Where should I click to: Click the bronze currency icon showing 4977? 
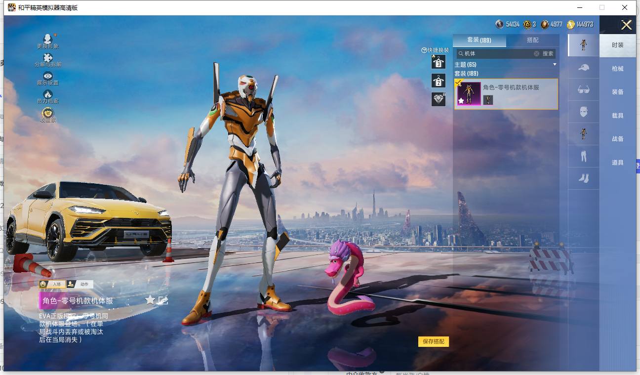pyautogui.click(x=545, y=24)
